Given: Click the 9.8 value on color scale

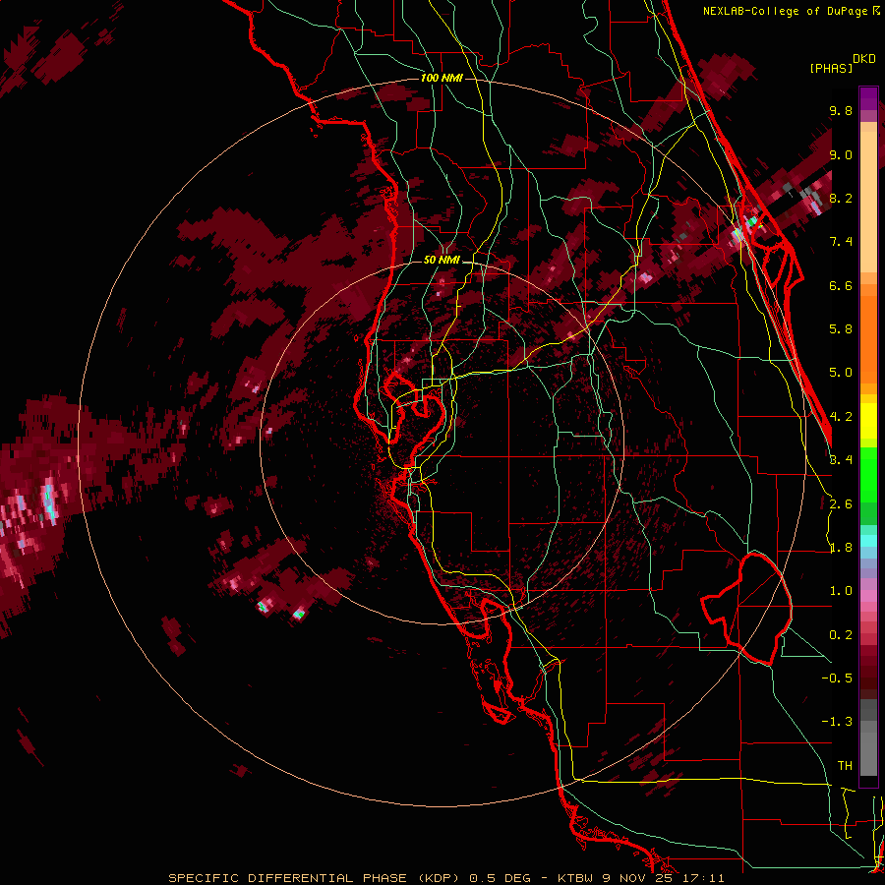Looking at the screenshot, I should (841, 111).
